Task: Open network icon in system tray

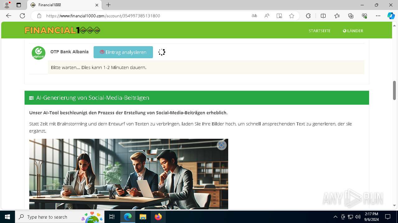Action: (350, 217)
